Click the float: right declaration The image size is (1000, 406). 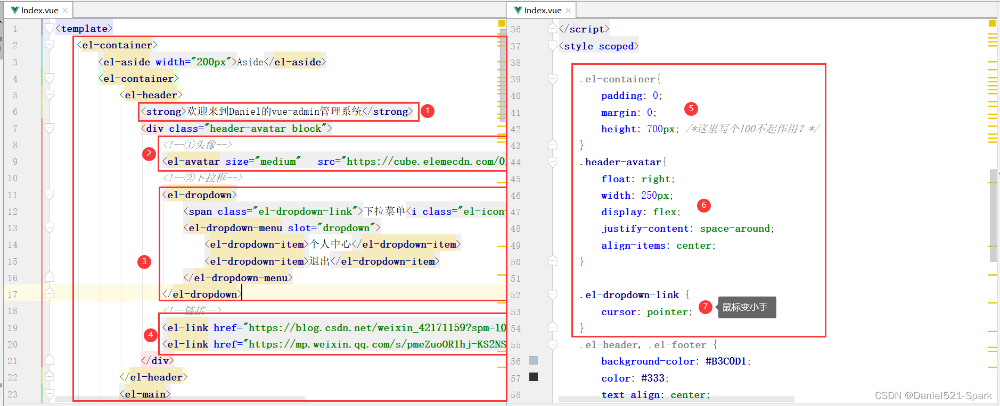click(638, 179)
